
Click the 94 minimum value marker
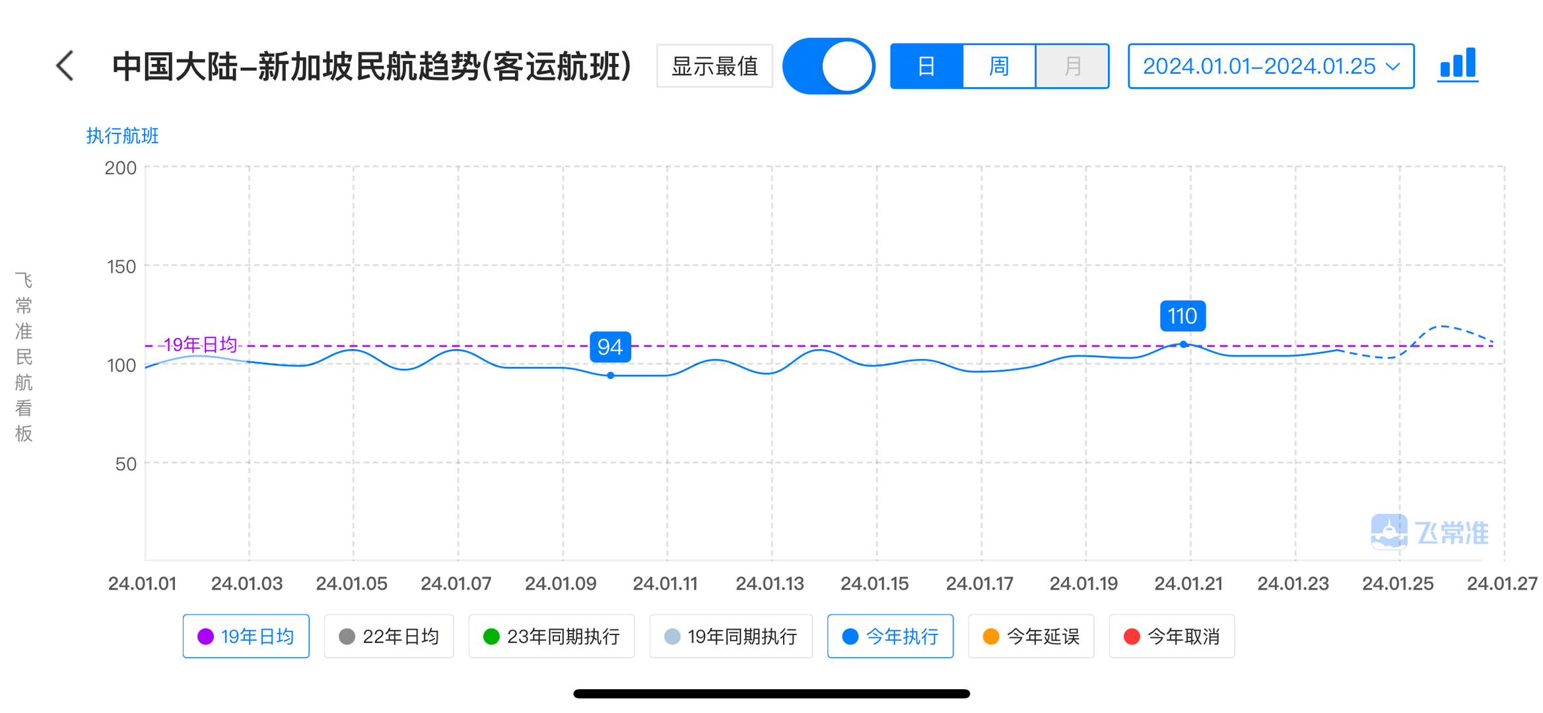tap(610, 347)
